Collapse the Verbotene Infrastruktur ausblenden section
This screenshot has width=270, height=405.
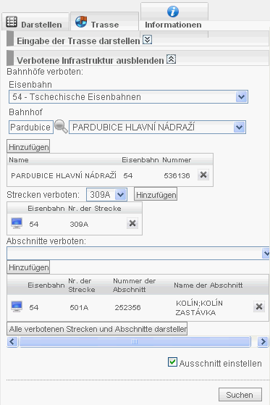click(171, 59)
